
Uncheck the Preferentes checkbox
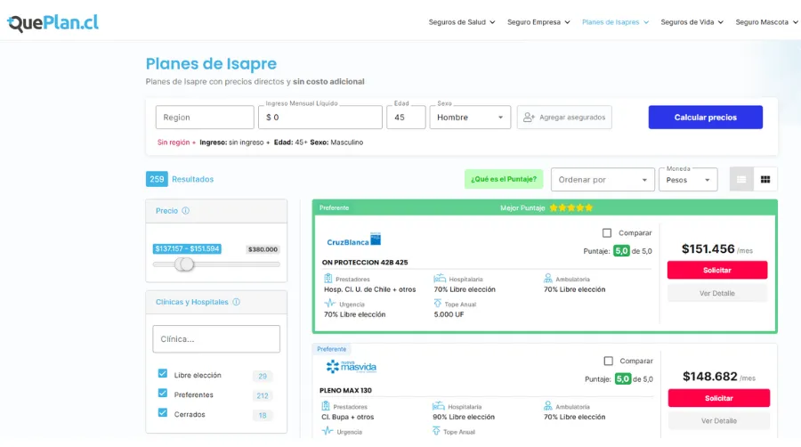point(163,393)
